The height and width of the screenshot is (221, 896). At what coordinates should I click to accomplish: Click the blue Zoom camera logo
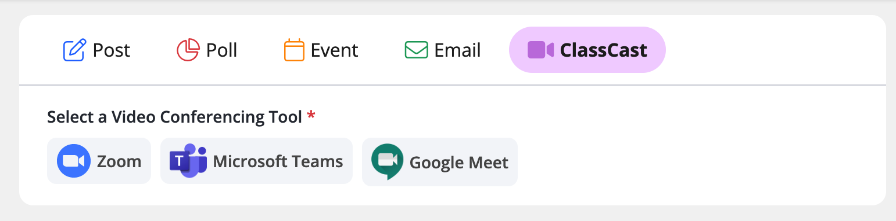click(74, 161)
